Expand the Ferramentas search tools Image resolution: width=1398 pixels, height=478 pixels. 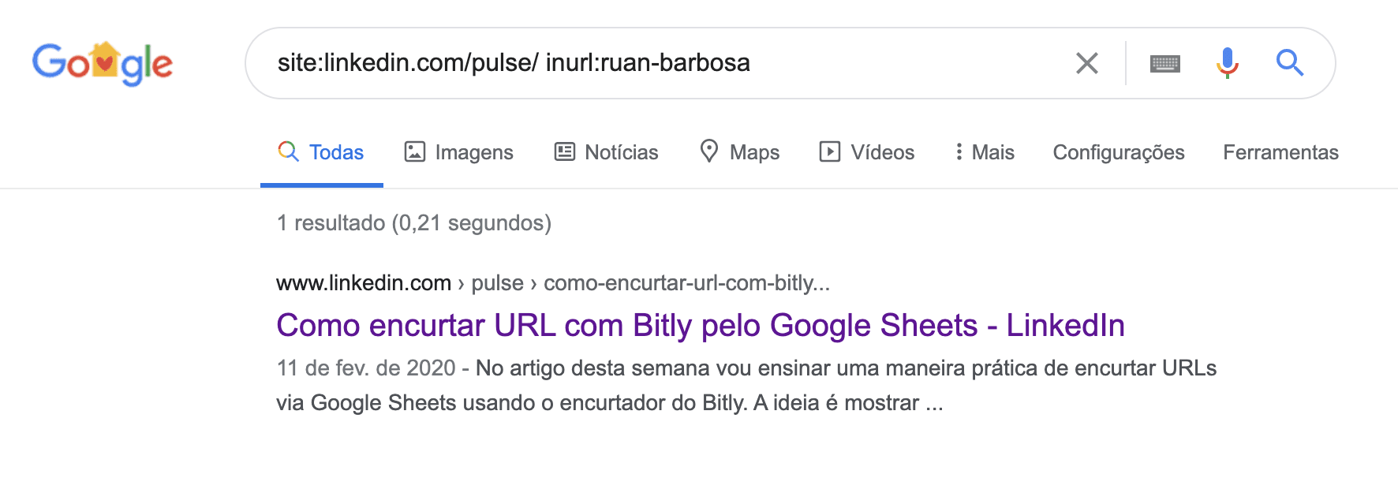[1280, 152]
